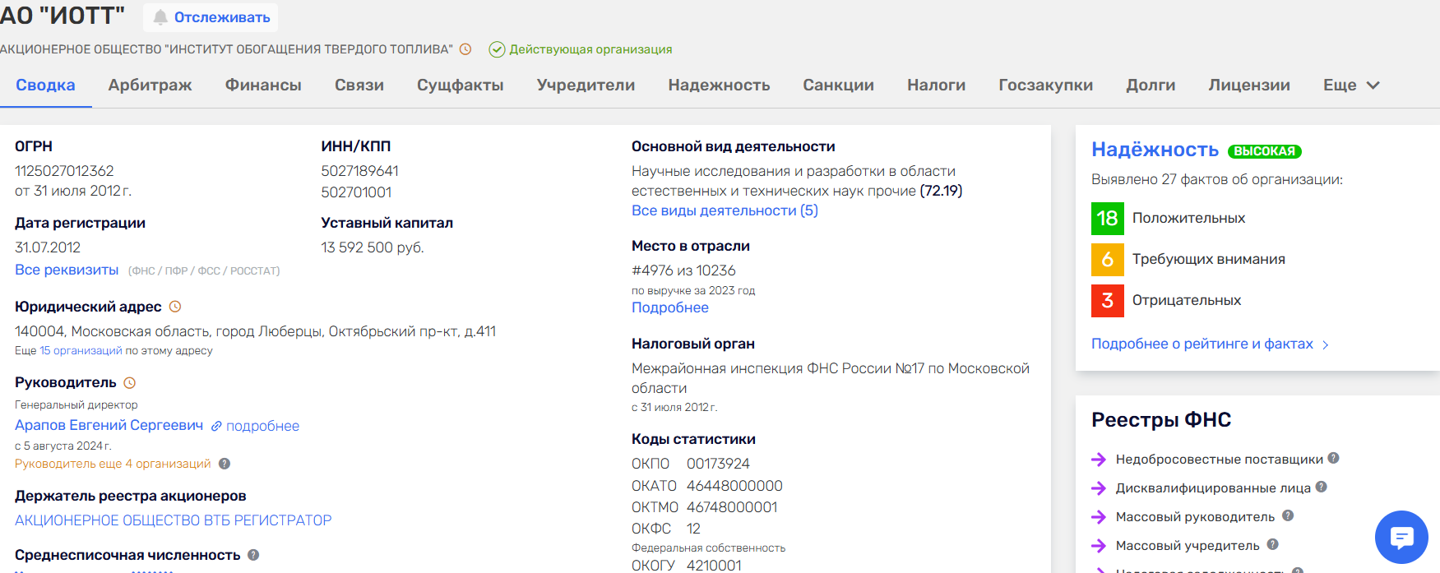Open the chat support bubble
Screen dimensions: 1440x573
[1401, 538]
